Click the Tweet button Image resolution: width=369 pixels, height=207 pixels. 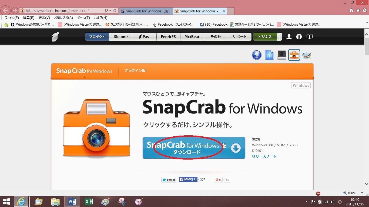[169, 180]
